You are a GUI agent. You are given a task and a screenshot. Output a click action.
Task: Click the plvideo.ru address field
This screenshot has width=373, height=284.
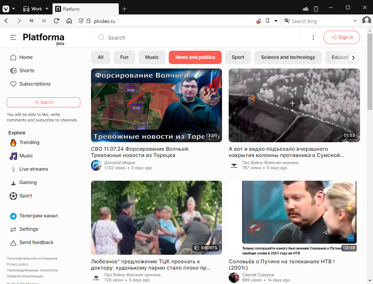tap(173, 21)
